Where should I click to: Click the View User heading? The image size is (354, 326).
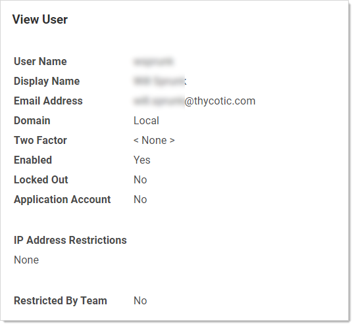[x=40, y=19]
